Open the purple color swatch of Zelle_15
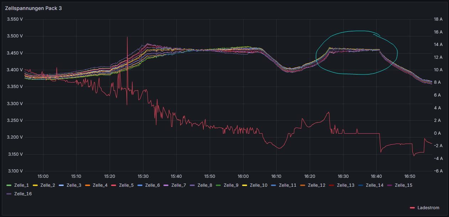Image resolution: width=449 pixels, height=217 pixels. [x=390, y=185]
